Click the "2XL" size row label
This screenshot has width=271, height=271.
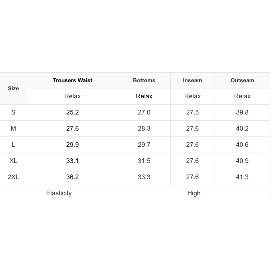[x=13, y=177]
